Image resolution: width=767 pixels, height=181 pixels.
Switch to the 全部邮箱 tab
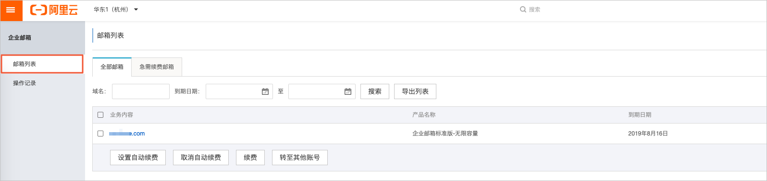click(x=112, y=67)
